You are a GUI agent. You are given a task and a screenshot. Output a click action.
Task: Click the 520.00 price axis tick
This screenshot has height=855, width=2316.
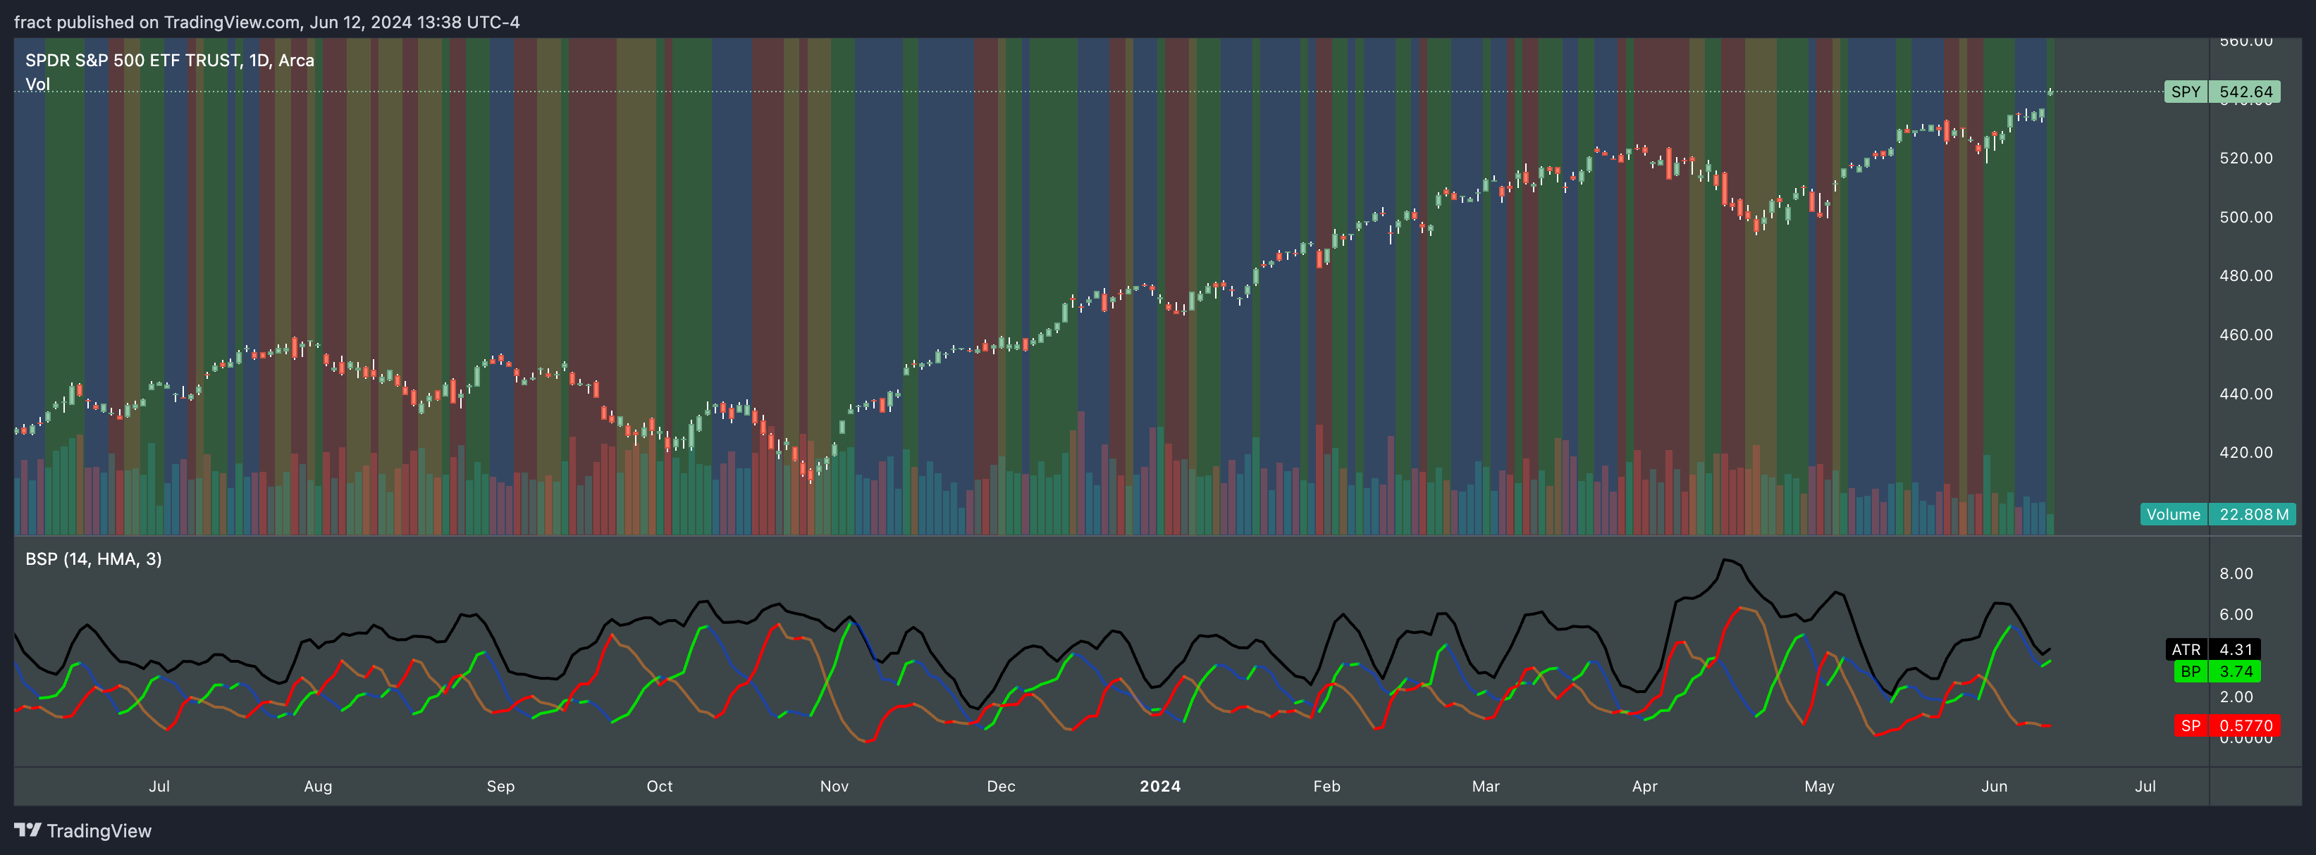coord(2246,158)
